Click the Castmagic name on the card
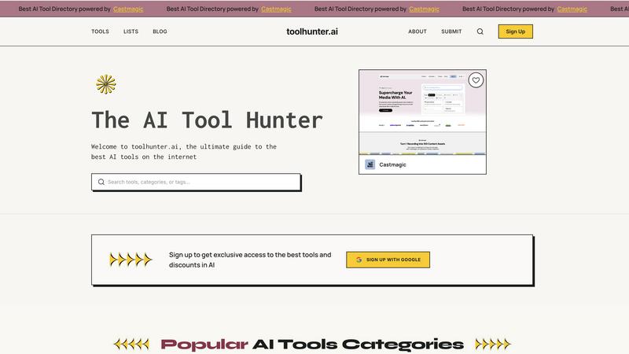 pyautogui.click(x=392, y=164)
